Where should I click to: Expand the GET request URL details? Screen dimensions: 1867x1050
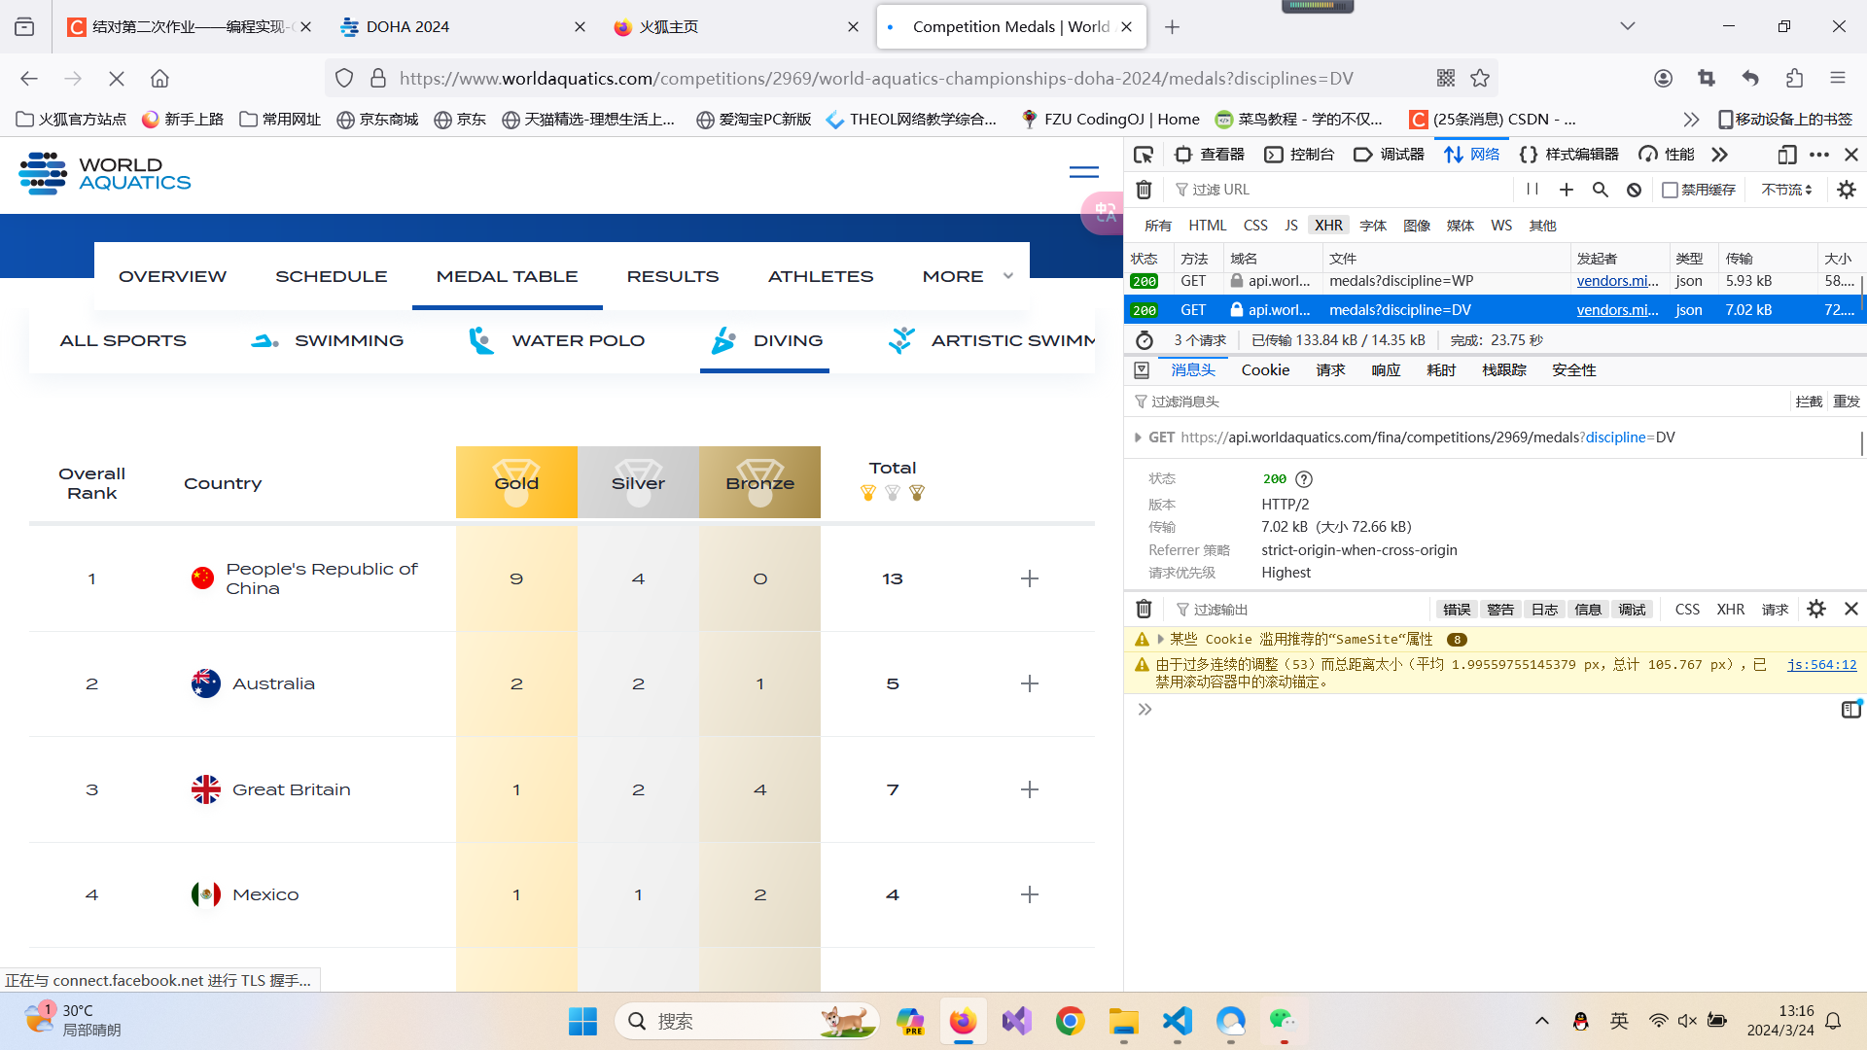1138,437
